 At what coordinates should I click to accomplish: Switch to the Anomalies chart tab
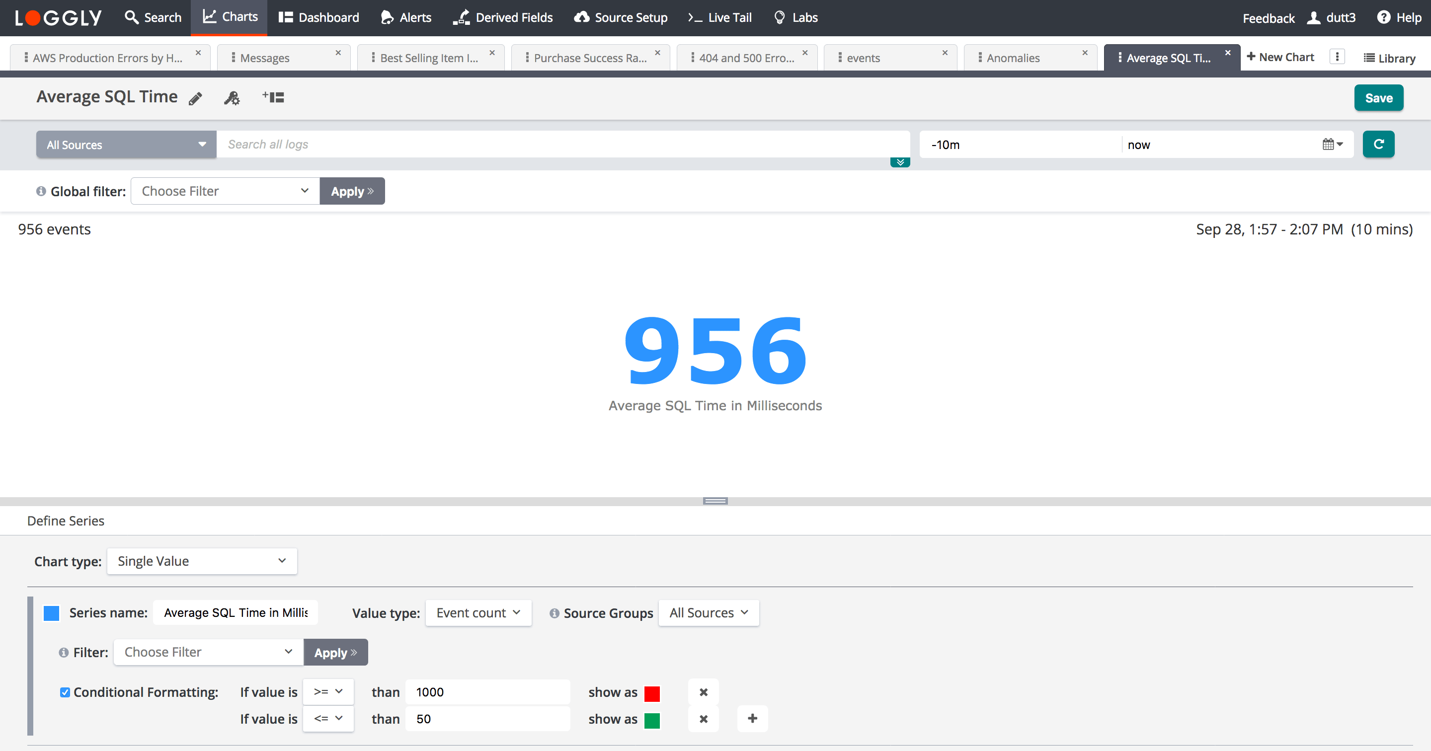pyautogui.click(x=1013, y=58)
